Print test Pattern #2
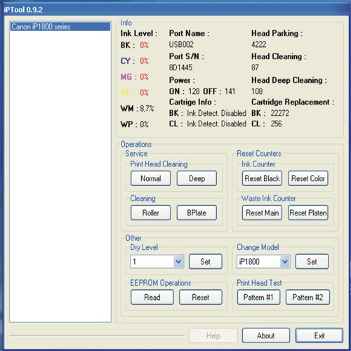Image resolution: width=351 pixels, height=351 pixels. tap(307, 297)
